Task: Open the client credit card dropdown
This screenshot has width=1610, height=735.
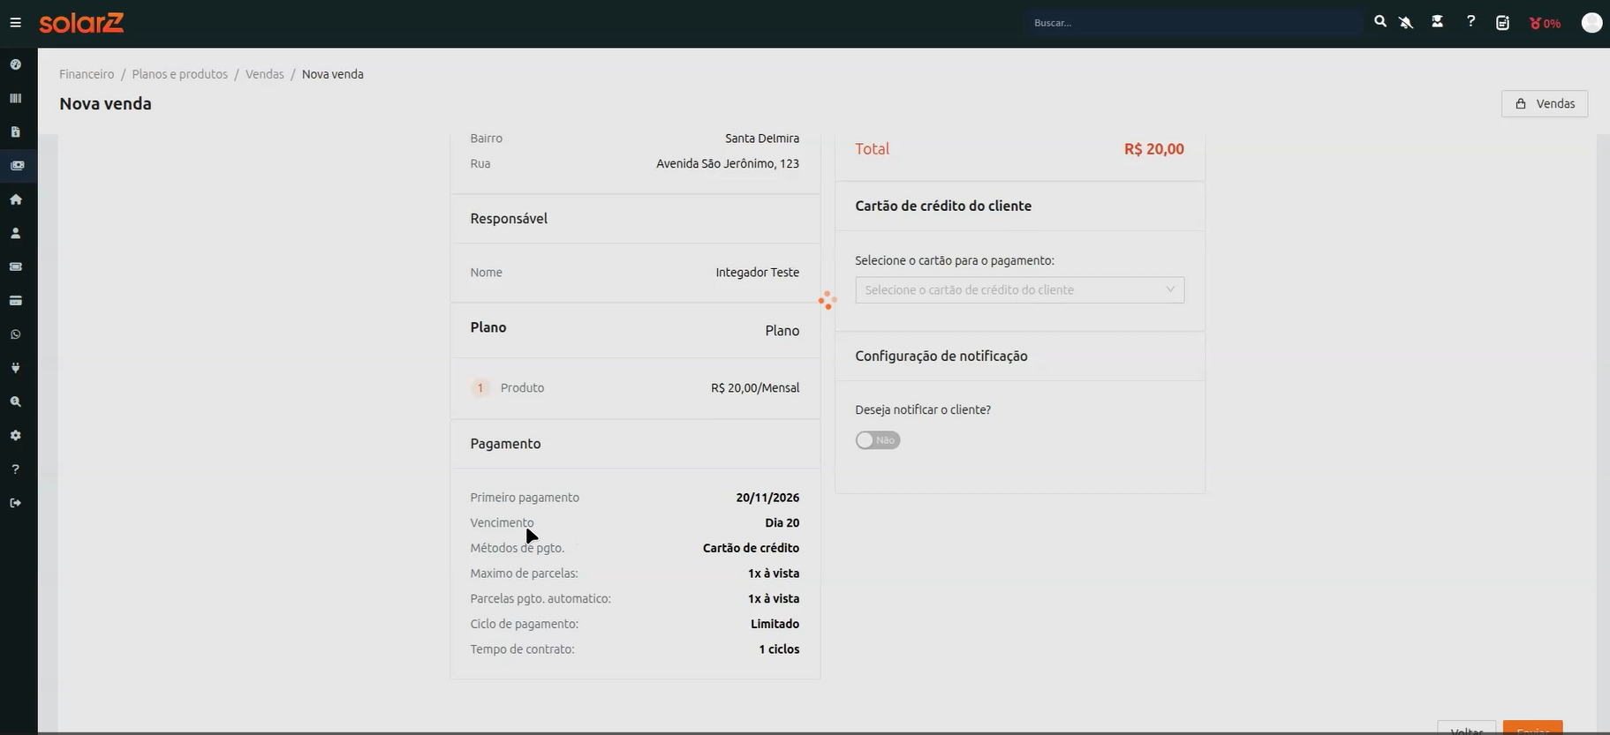Action: pos(1019,290)
